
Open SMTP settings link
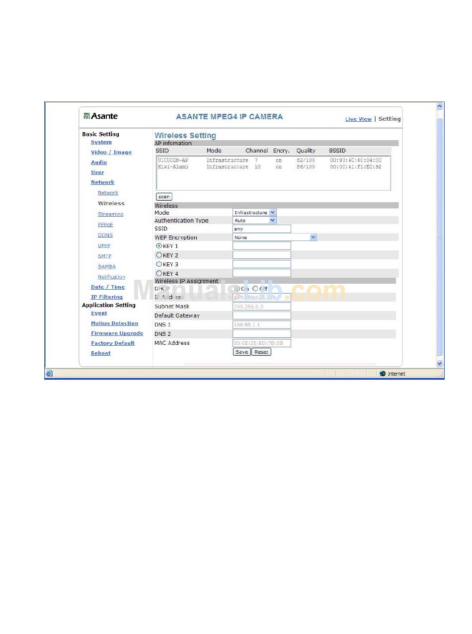pyautogui.click(x=104, y=256)
